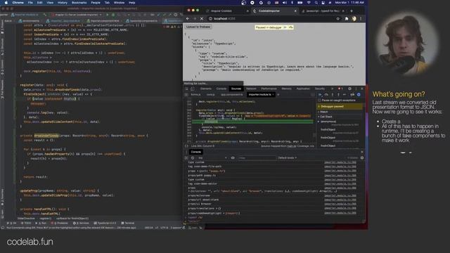Viewport: 450px width, 253px height.
Task: Step over from Paused in debugger overlay
Action: point(290,27)
